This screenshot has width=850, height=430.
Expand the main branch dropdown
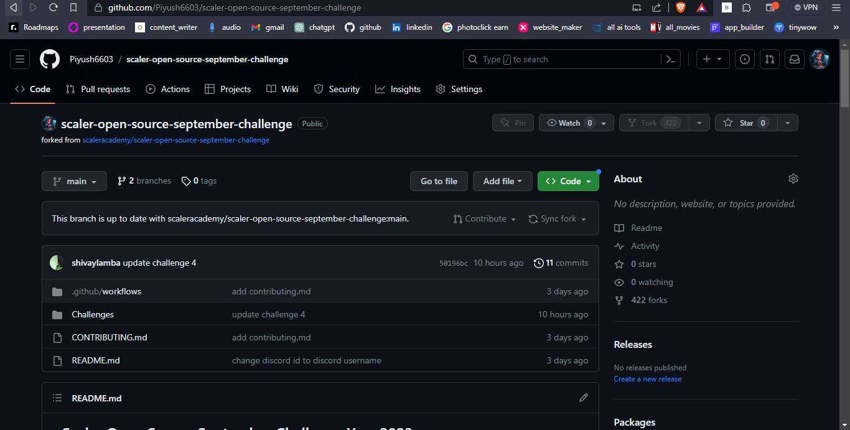(74, 181)
